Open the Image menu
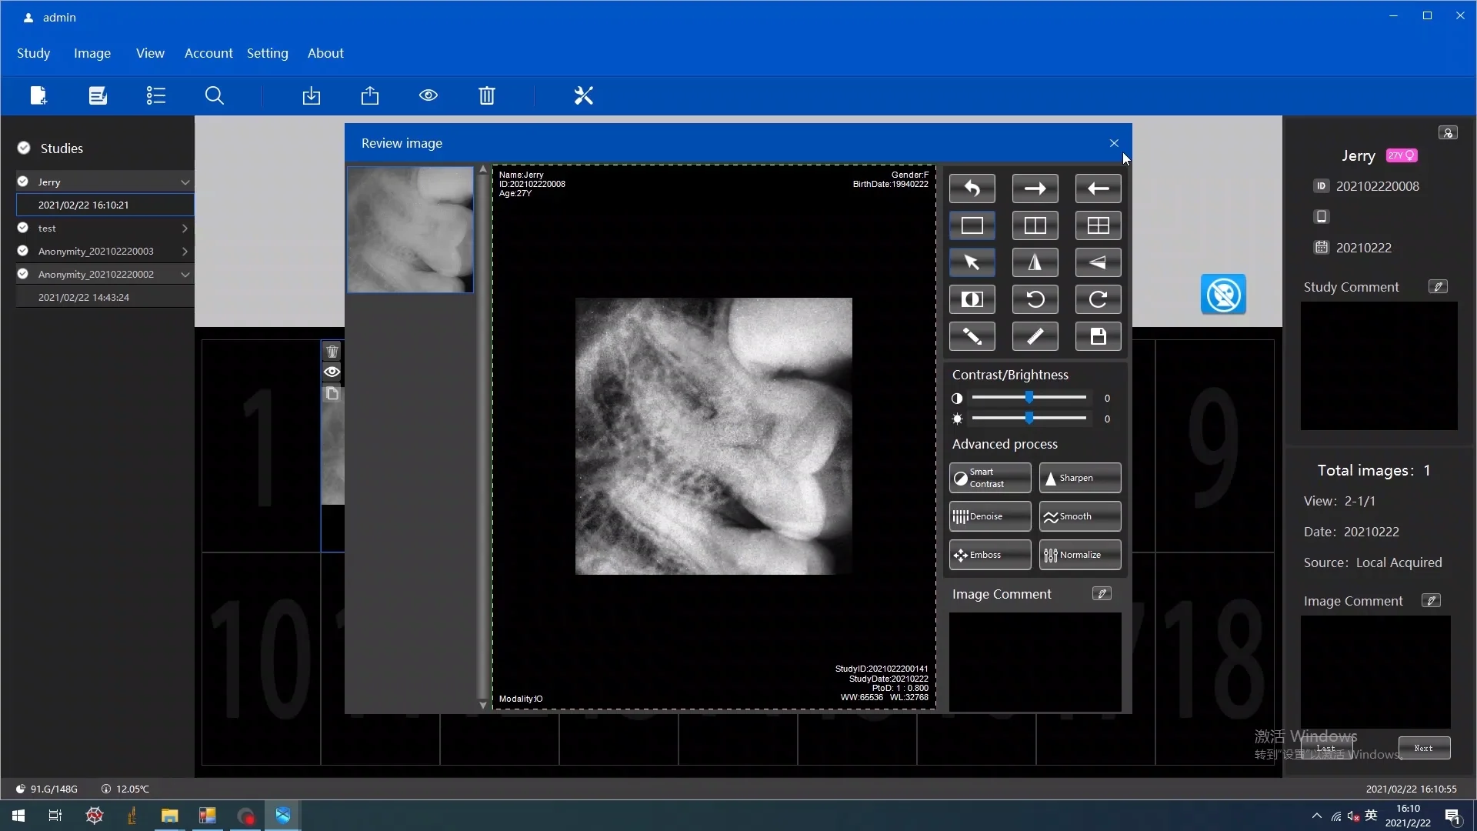Screen dimensions: 1477x831 tap(92, 53)
